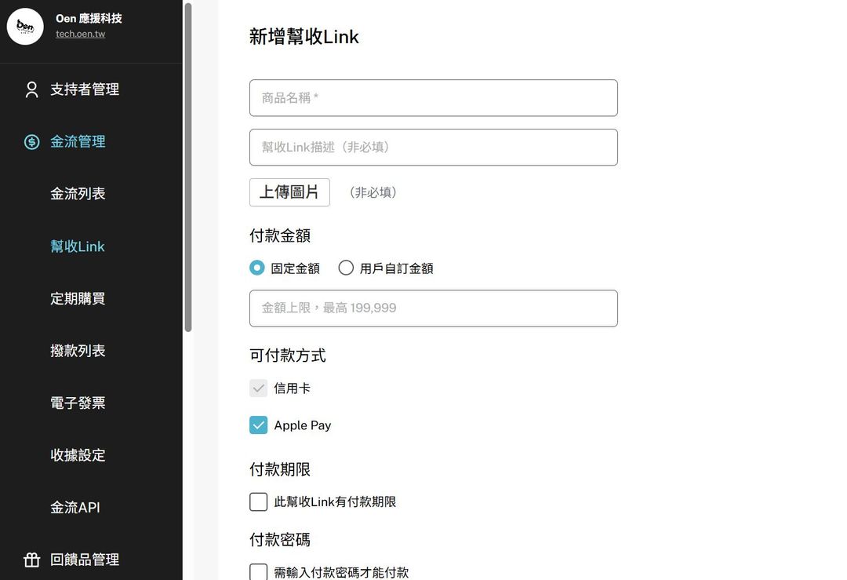This screenshot has height=580, width=847.
Task: Open the 金流列表 section
Action: coord(78,193)
